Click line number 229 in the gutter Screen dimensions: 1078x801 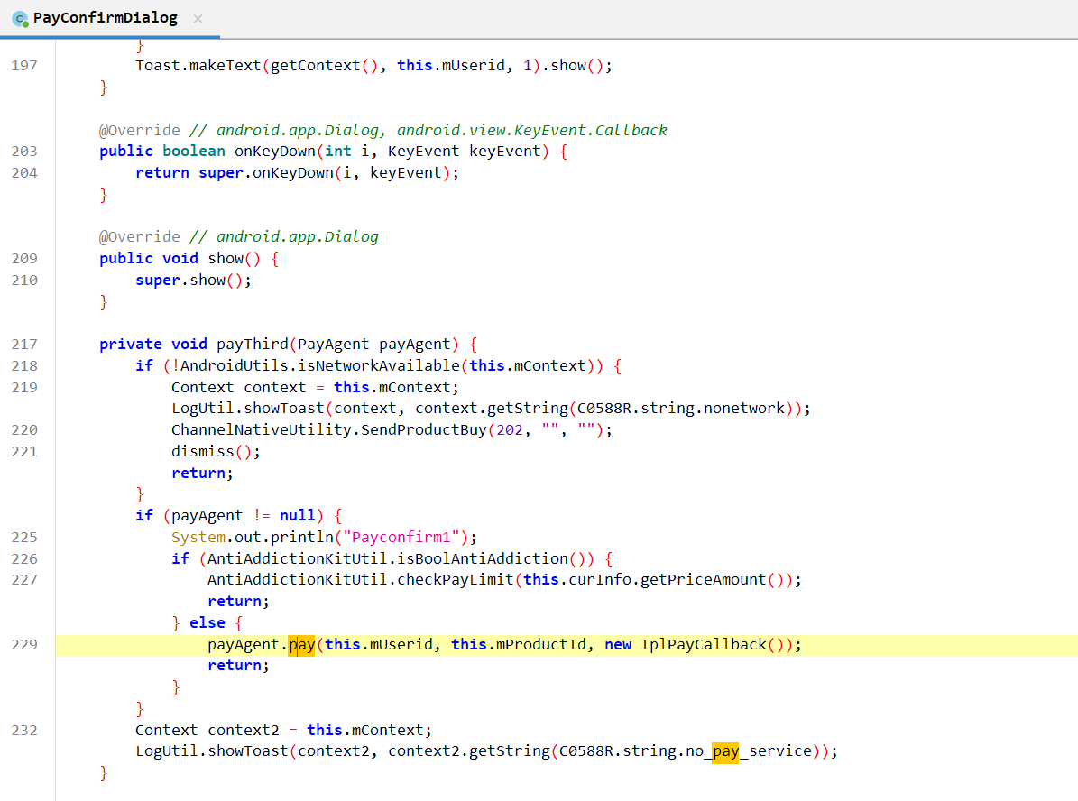click(x=24, y=644)
